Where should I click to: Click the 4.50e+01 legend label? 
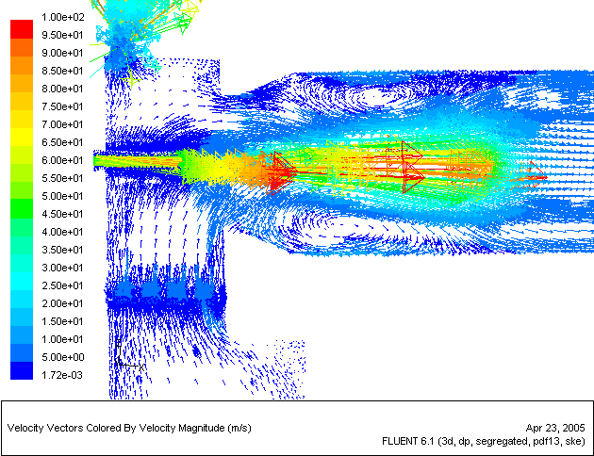(x=62, y=214)
